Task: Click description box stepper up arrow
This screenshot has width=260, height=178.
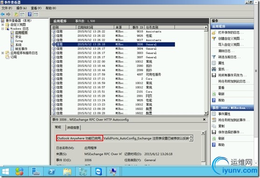Action: pos(191,137)
